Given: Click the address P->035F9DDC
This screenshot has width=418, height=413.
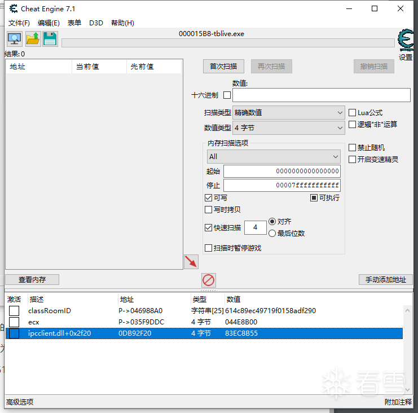Looking at the screenshot, I should (141, 322).
